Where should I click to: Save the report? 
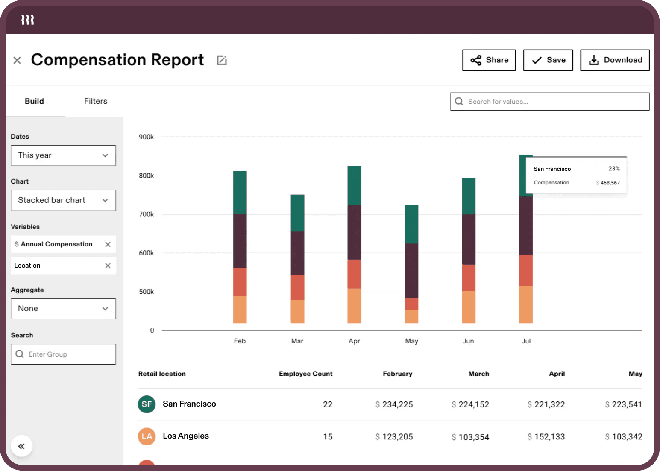click(x=548, y=60)
